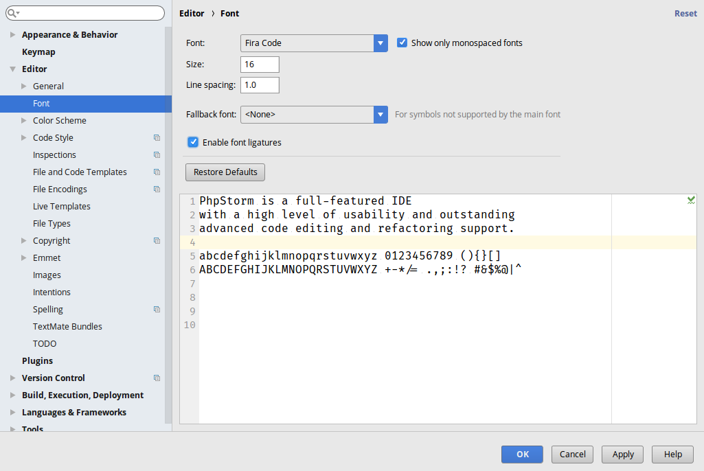704x471 pixels.
Task: Expand the Copyright node
Action: (x=24, y=241)
